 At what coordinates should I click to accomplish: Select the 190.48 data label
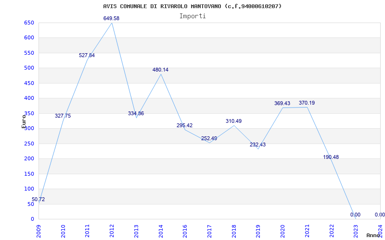[x=331, y=157]
